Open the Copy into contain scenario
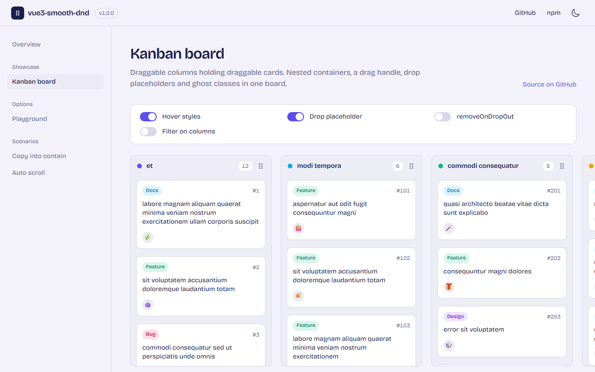This screenshot has width=595, height=372. (55, 156)
